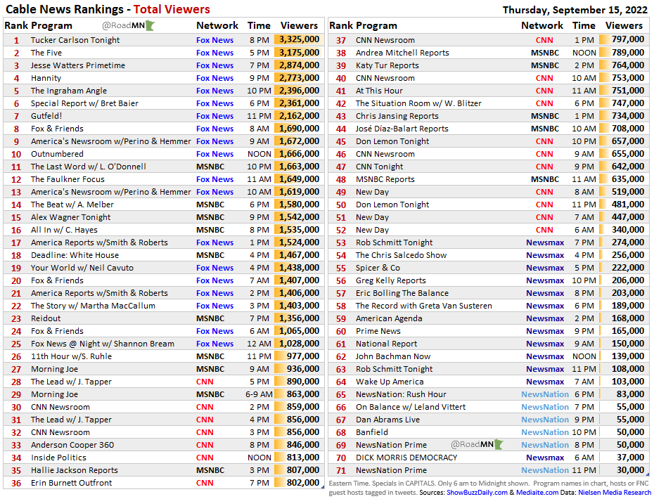The width and height of the screenshot is (654, 499).
Task: Click the viewer bar for The Five
Action: click(x=299, y=52)
